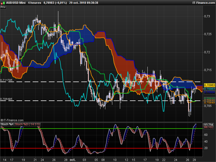Select the red oversold line in stochastic panel
This screenshot has height=162, width=216.
click(x=102, y=148)
